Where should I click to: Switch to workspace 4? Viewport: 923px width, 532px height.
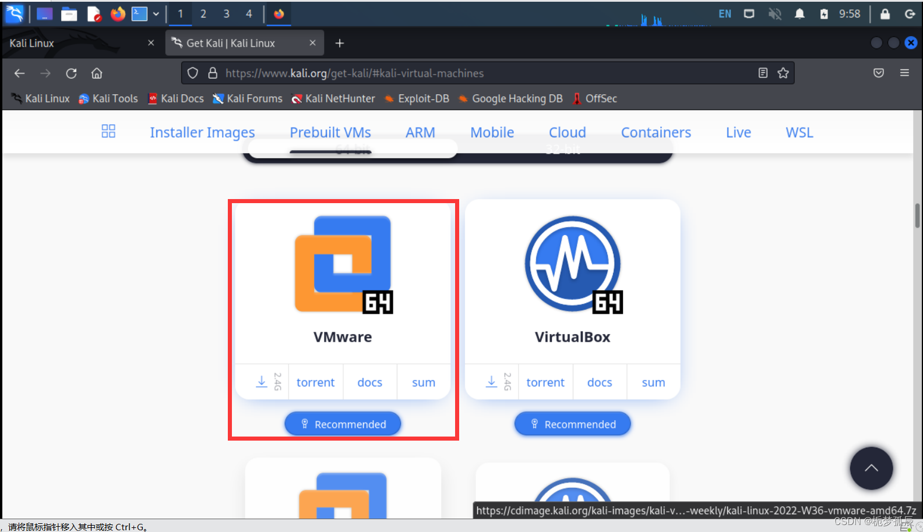click(x=249, y=14)
